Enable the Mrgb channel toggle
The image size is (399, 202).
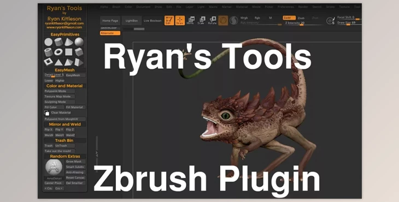click(244, 18)
